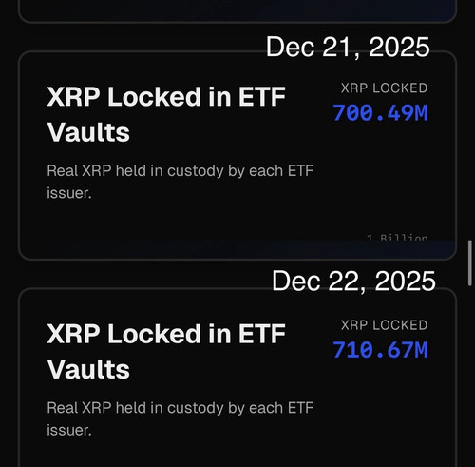The width and height of the screenshot is (475, 467).
Task: Open the Dec 22 'XRP Locked in ETF Vaults' heading
Action: click(166, 351)
